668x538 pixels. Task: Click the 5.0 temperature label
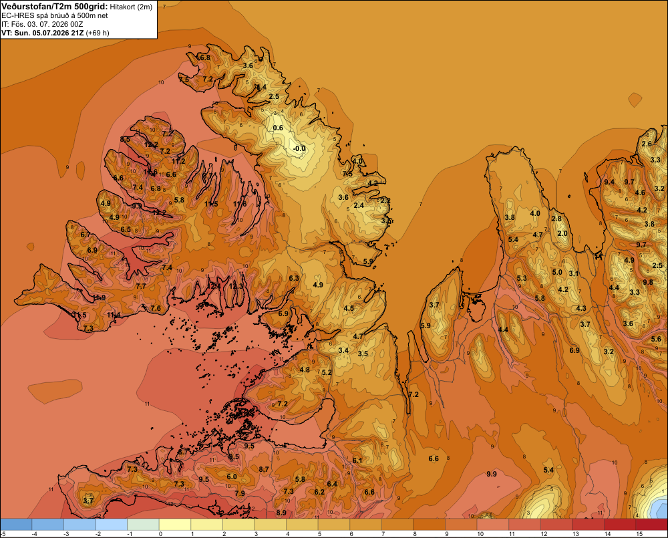557,273
